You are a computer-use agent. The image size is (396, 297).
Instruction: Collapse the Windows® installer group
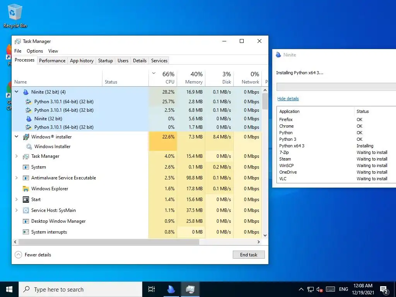coord(17,137)
